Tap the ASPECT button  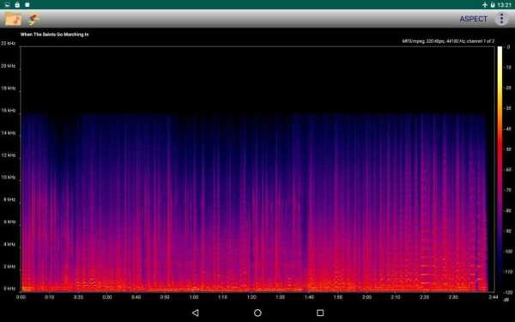(x=473, y=19)
